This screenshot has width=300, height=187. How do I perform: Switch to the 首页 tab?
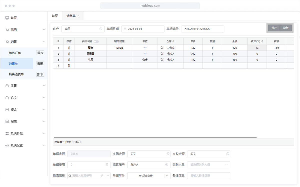pos(55,16)
